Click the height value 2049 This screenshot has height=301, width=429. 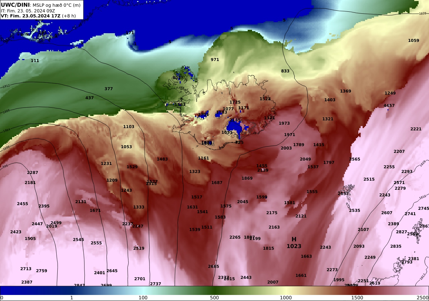point(305,159)
